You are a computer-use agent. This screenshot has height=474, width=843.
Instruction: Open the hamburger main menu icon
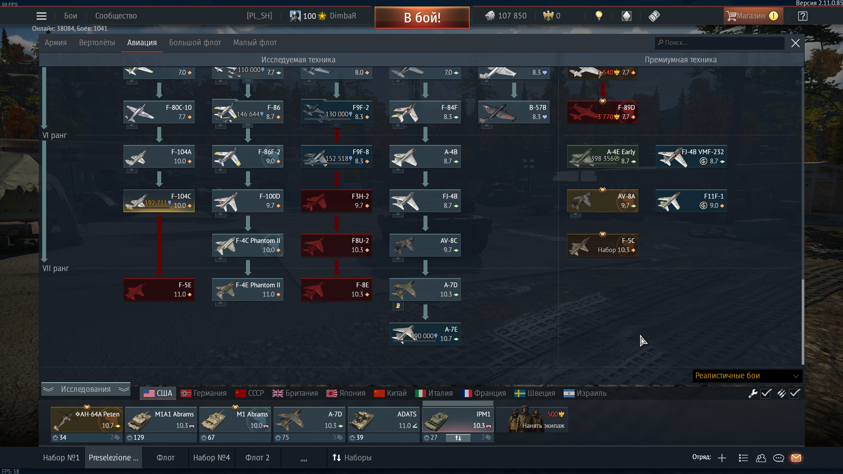(x=41, y=16)
